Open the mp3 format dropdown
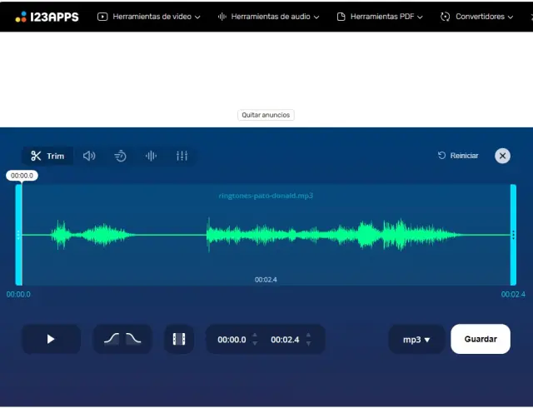Image resolution: width=533 pixels, height=408 pixels. (x=416, y=339)
